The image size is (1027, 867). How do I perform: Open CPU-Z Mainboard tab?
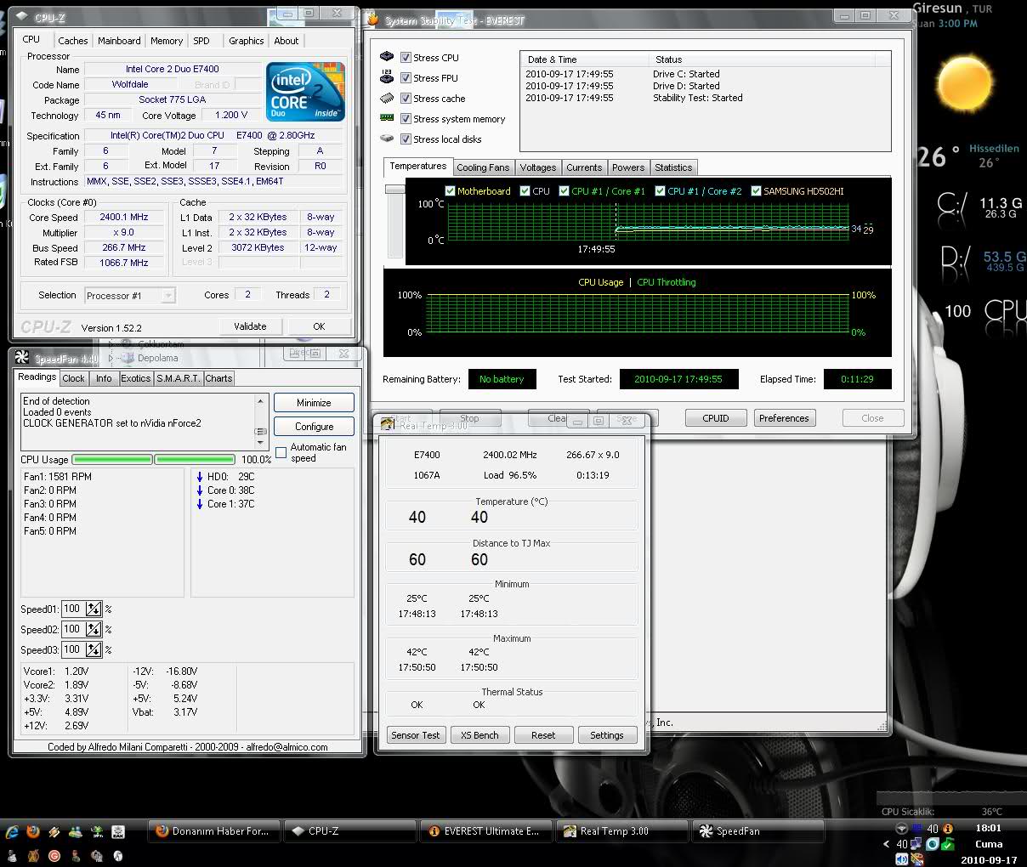click(119, 41)
